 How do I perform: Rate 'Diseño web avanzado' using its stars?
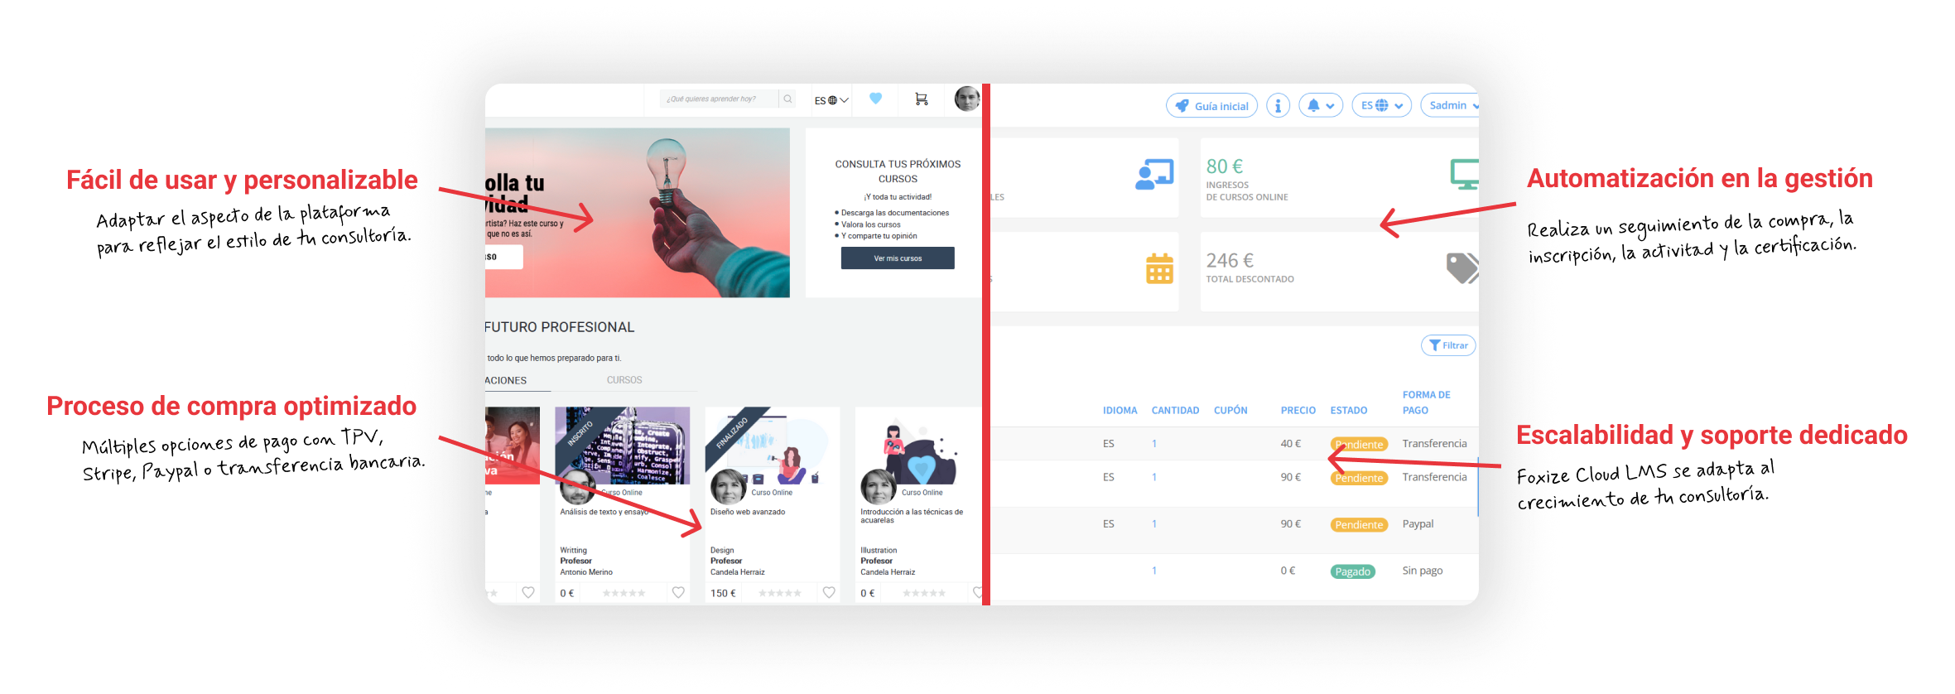(x=780, y=593)
